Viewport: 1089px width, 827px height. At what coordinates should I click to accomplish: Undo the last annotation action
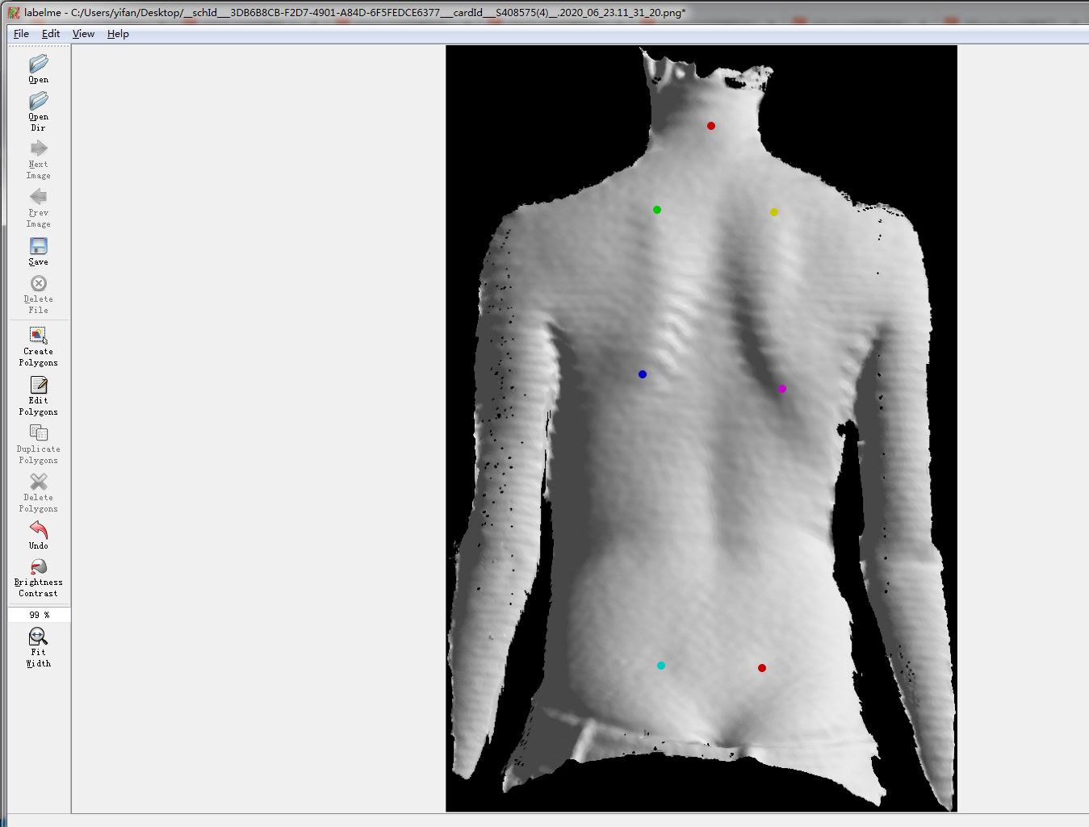(x=38, y=530)
